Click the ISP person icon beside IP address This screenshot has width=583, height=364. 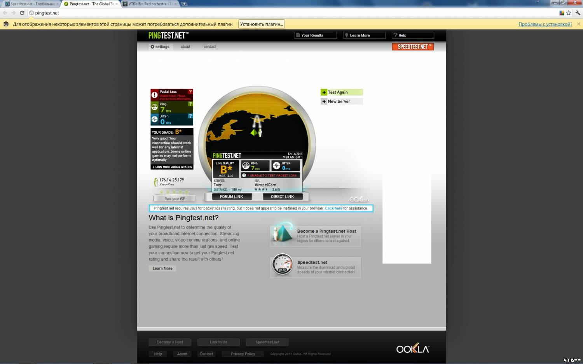click(156, 182)
